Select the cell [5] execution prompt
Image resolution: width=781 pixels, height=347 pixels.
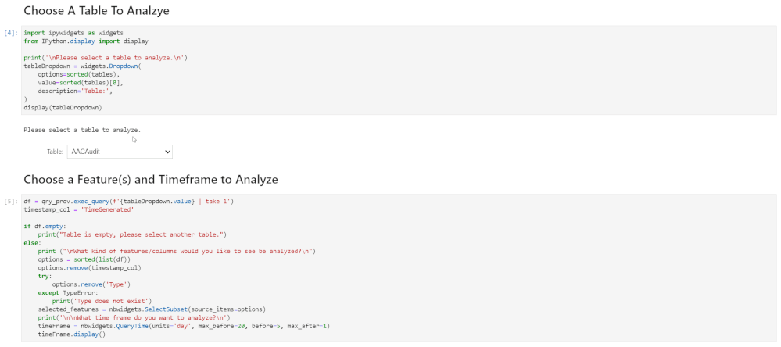click(11, 202)
